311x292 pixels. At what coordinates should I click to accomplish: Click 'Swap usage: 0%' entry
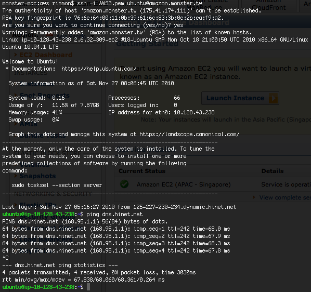(34, 120)
